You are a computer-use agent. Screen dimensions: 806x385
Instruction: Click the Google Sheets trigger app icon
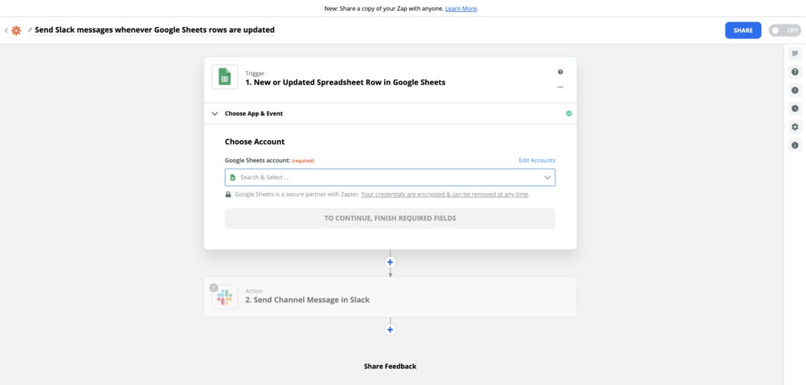pyautogui.click(x=225, y=77)
